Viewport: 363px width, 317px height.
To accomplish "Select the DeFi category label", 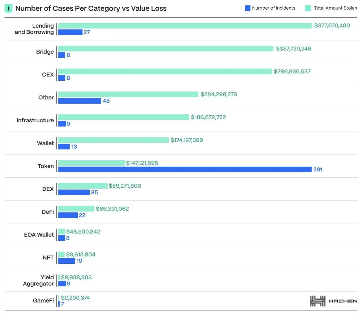I will [x=48, y=212].
